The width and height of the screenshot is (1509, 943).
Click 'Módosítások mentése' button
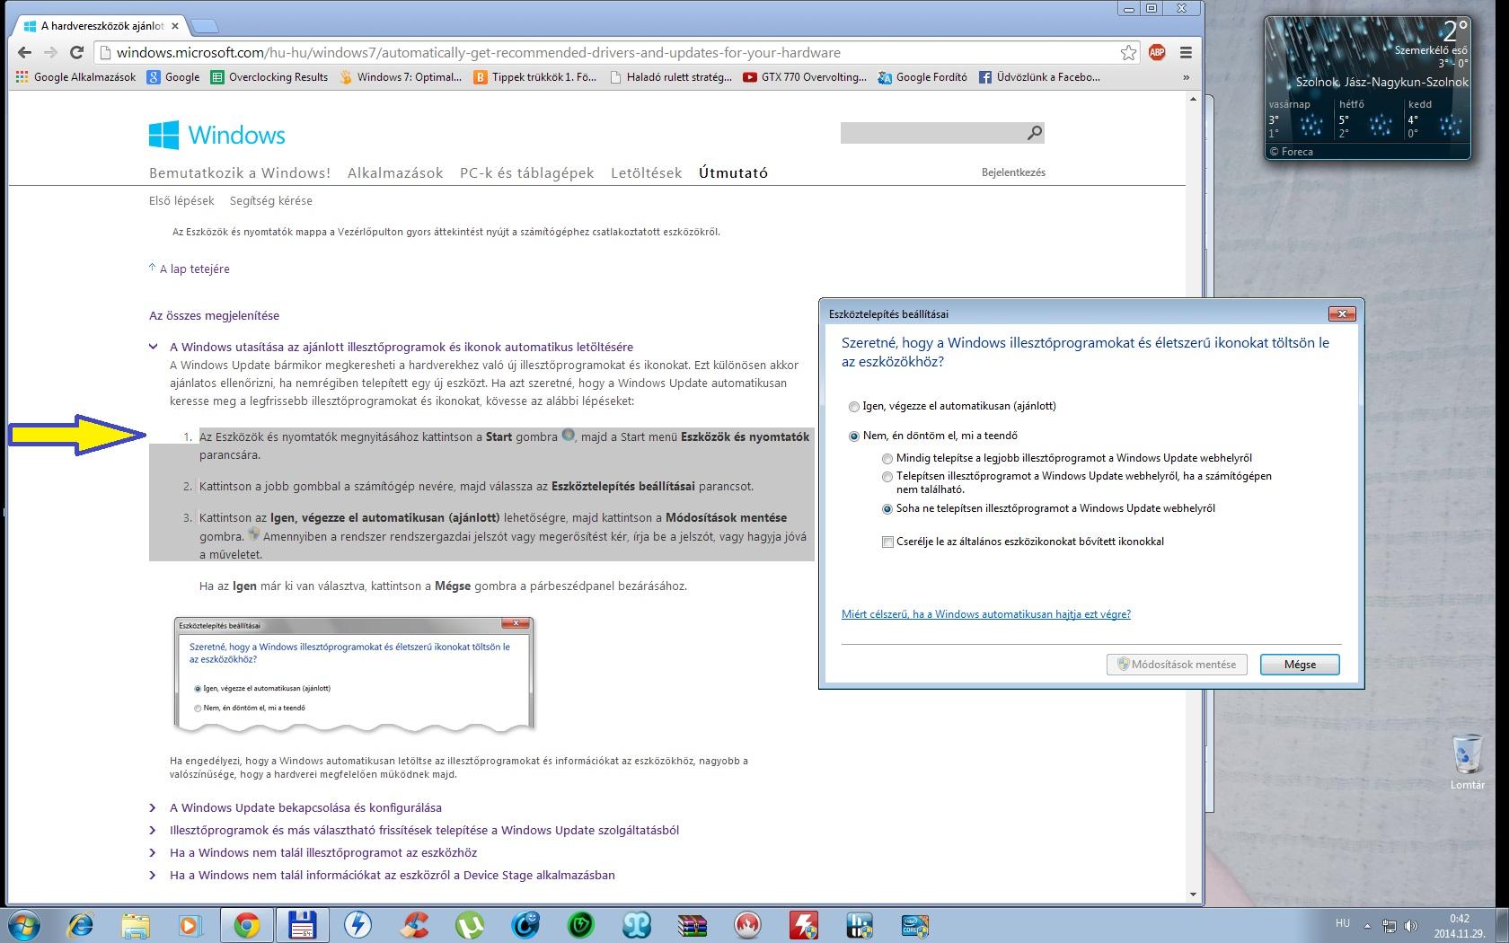[1177, 665]
